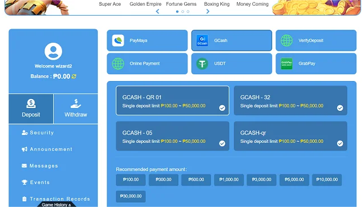Click the USDT Tether coin icon
362x207 pixels.
(x=202, y=64)
